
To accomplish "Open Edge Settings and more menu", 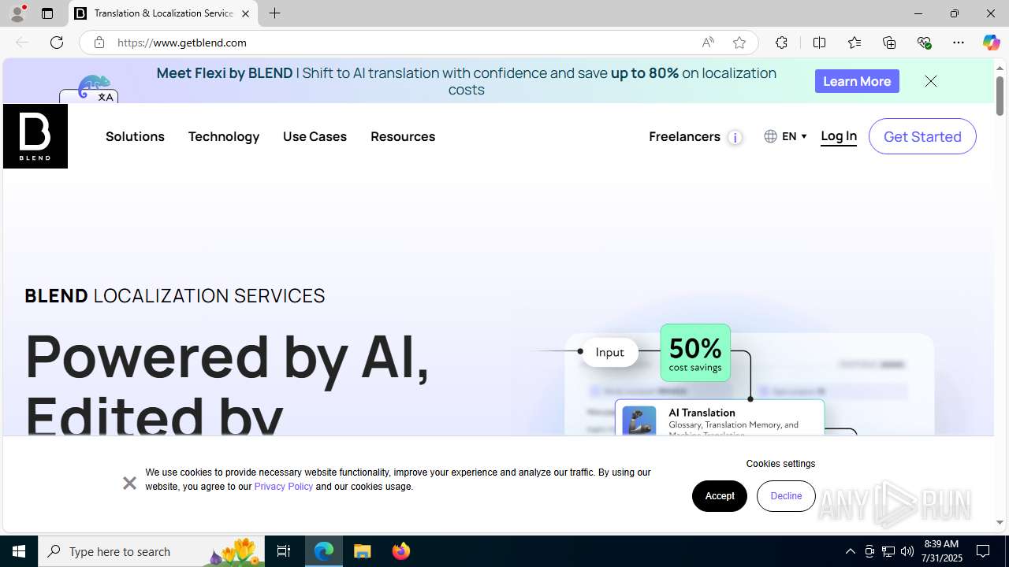I will coord(959,43).
